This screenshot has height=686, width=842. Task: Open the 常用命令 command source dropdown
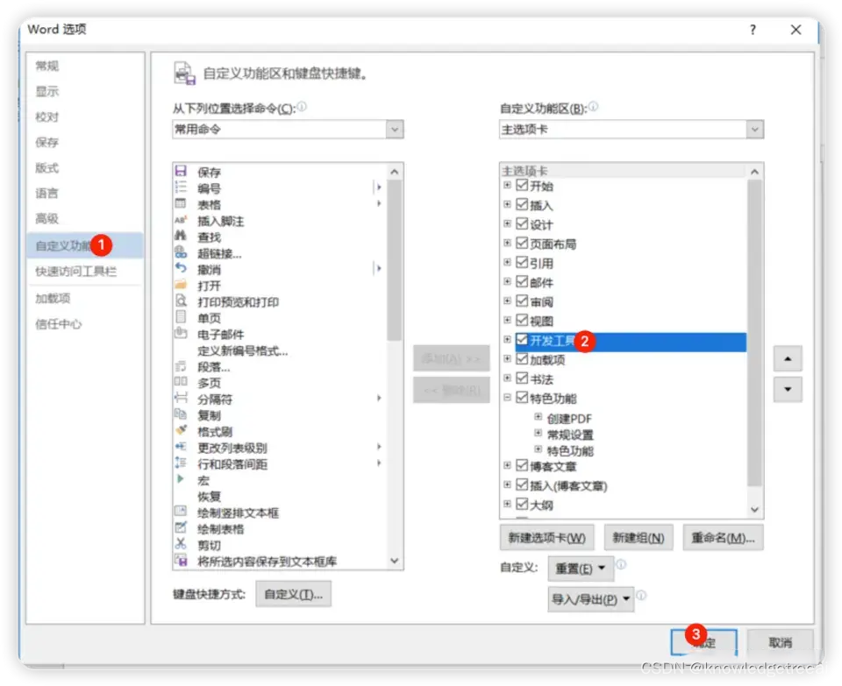(396, 130)
